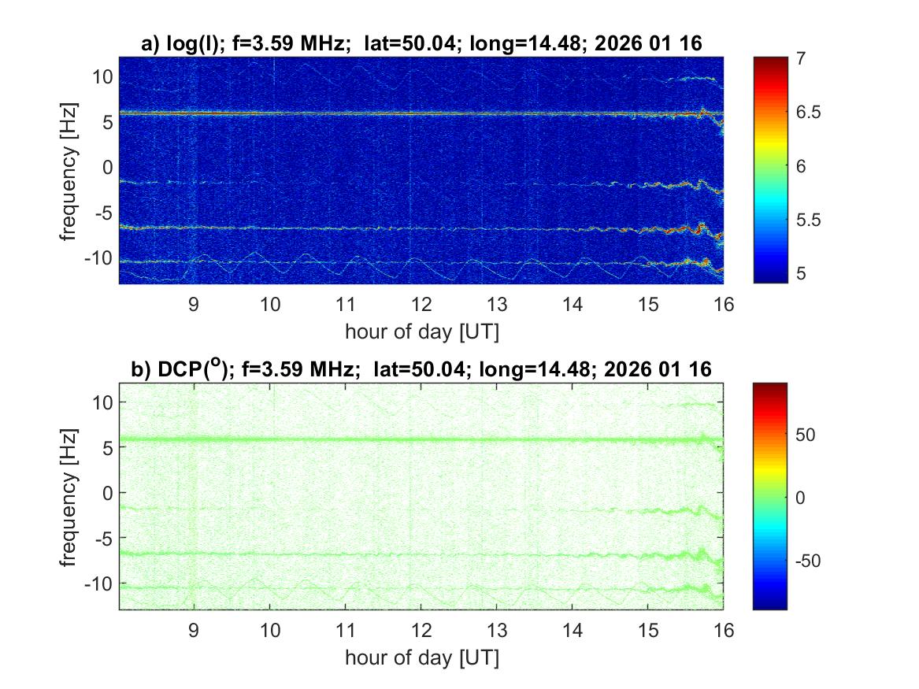Click the 7 tick label on the upper colorbar
919x689 pixels.
click(803, 59)
